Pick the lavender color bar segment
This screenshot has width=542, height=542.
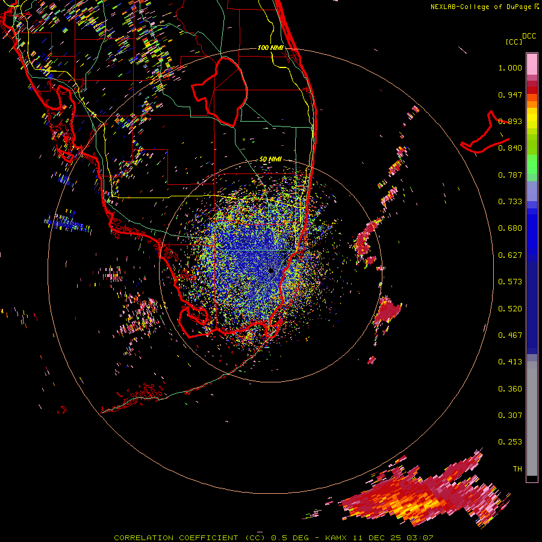(532, 191)
